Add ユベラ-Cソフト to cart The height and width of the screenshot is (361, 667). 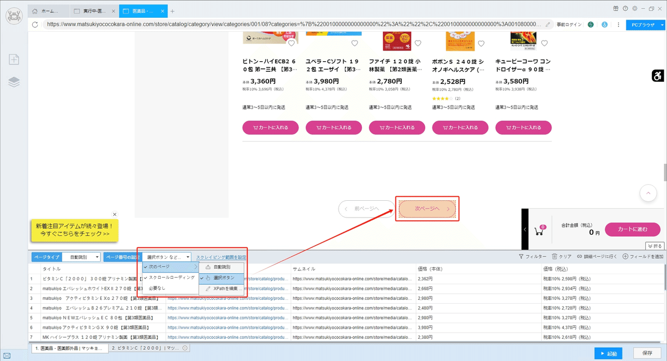point(334,127)
